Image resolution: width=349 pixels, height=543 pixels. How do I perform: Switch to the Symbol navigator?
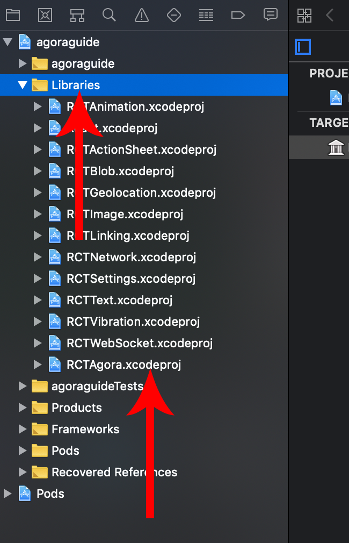point(77,15)
